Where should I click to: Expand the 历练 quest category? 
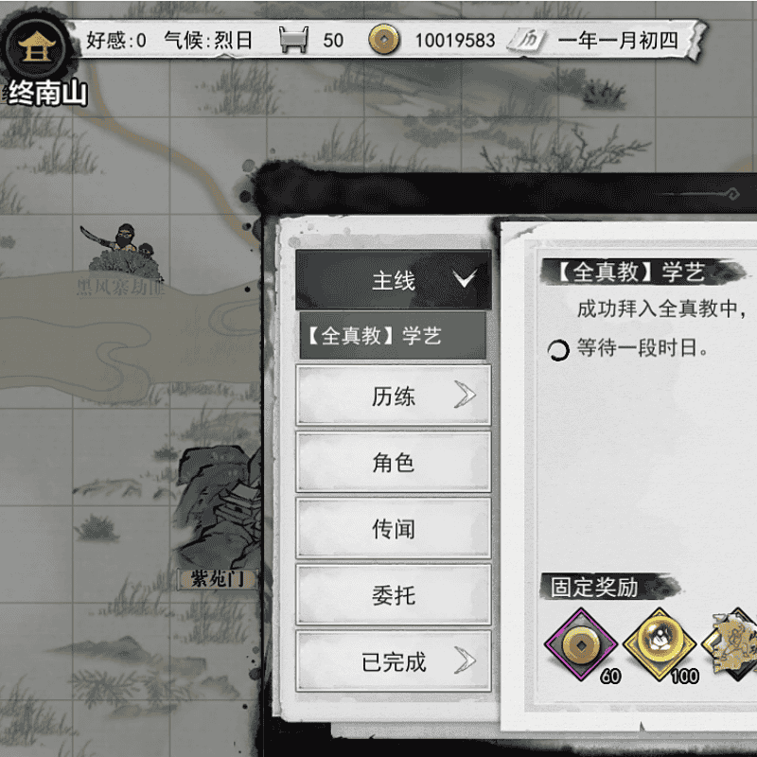point(394,396)
